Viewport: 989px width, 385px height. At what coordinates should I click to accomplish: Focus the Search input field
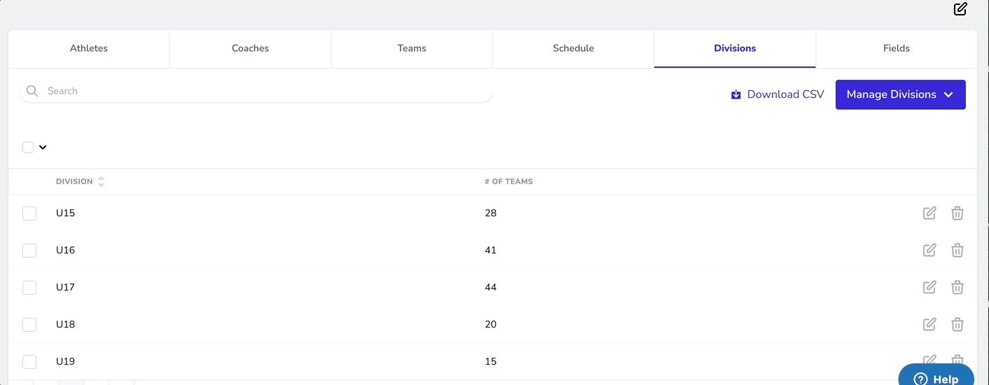266,91
